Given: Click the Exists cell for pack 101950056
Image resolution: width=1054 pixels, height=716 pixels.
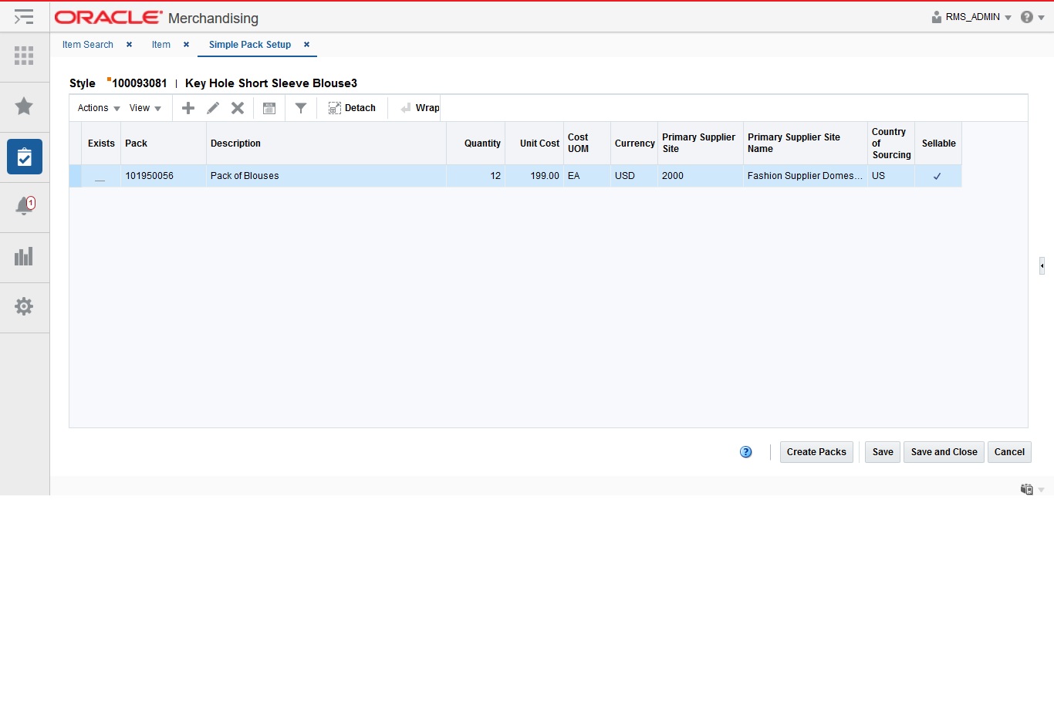Looking at the screenshot, I should pyautogui.click(x=101, y=176).
